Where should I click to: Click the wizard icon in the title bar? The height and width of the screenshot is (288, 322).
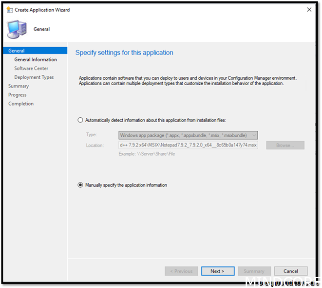pos(9,9)
